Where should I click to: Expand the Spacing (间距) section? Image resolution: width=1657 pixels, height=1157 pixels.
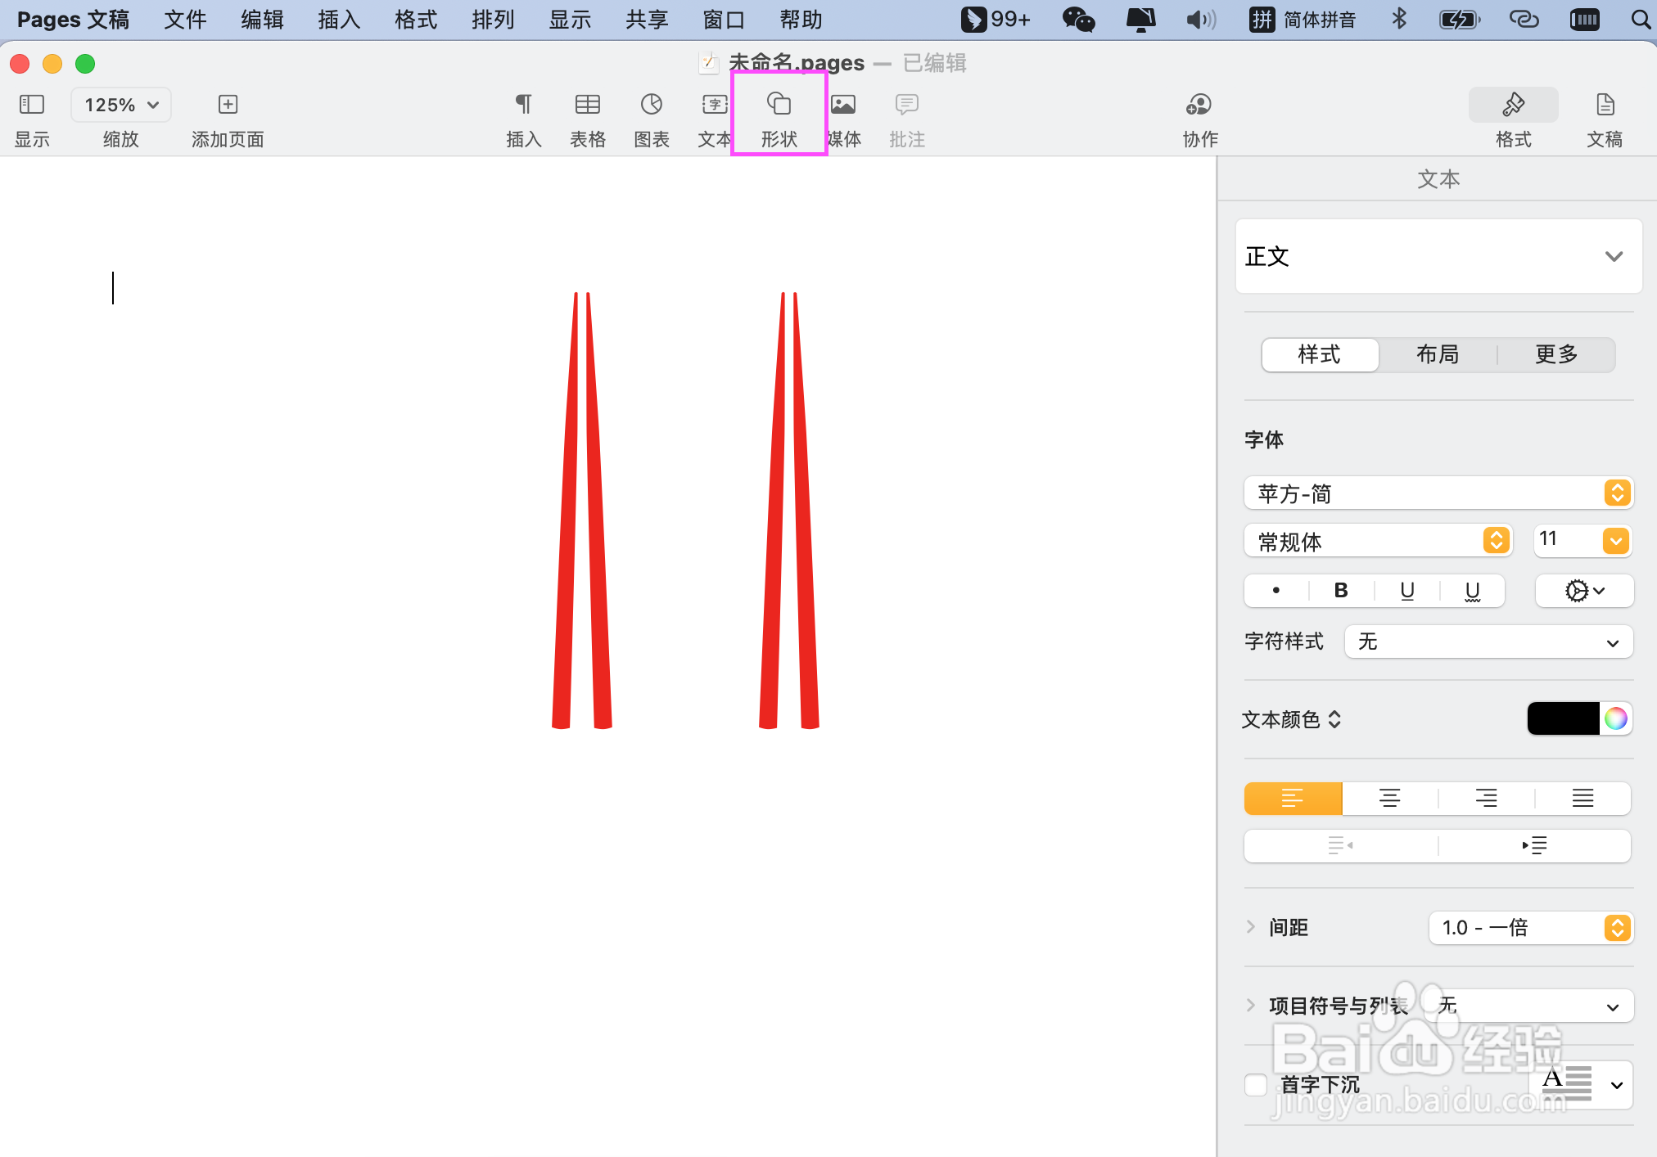(1250, 927)
